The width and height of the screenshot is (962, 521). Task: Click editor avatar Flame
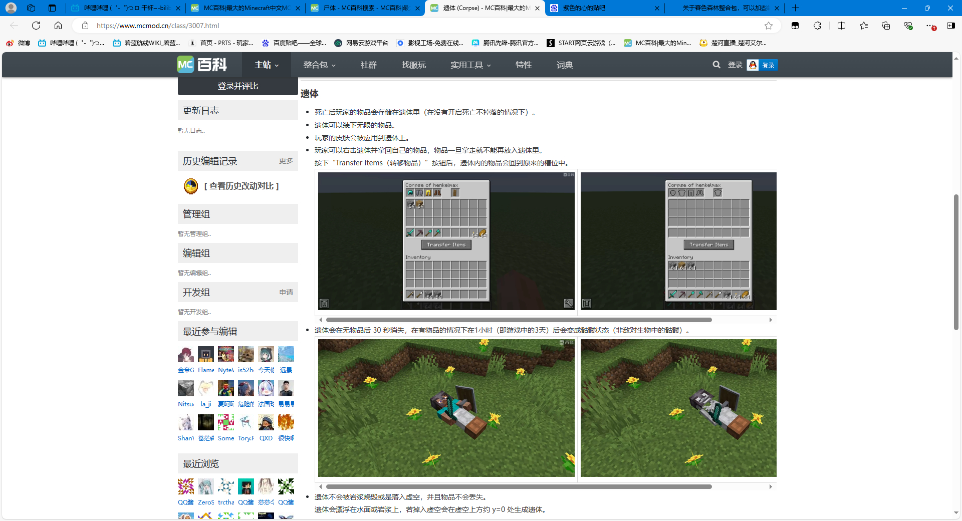[206, 354]
